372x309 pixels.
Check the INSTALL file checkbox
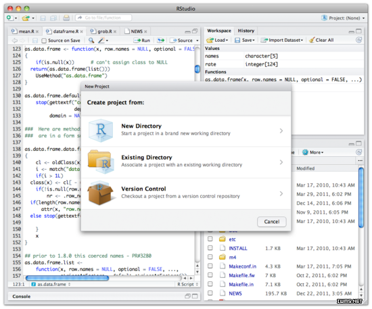210,248
